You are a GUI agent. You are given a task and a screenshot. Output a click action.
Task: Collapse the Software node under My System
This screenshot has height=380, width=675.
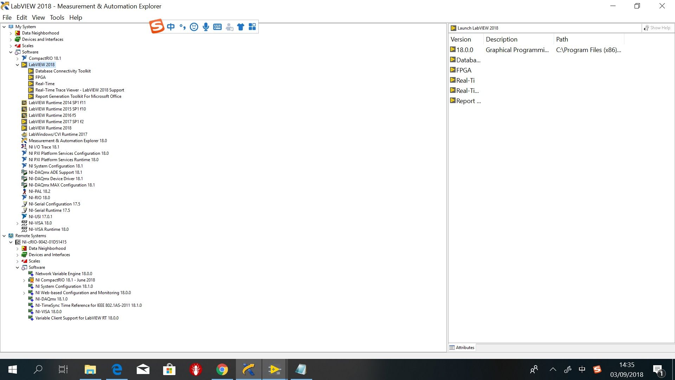click(11, 52)
